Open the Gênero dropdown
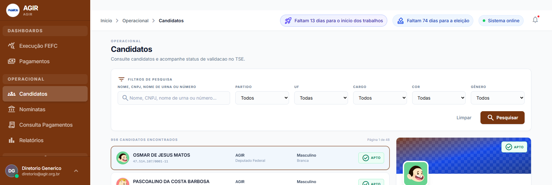 [498, 98]
